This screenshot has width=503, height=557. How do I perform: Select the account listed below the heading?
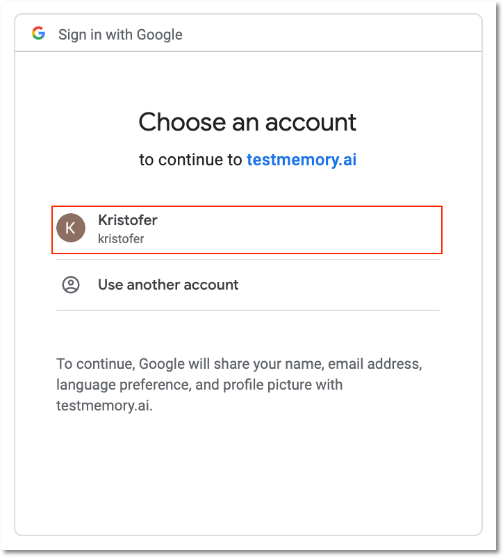pyautogui.click(x=247, y=228)
